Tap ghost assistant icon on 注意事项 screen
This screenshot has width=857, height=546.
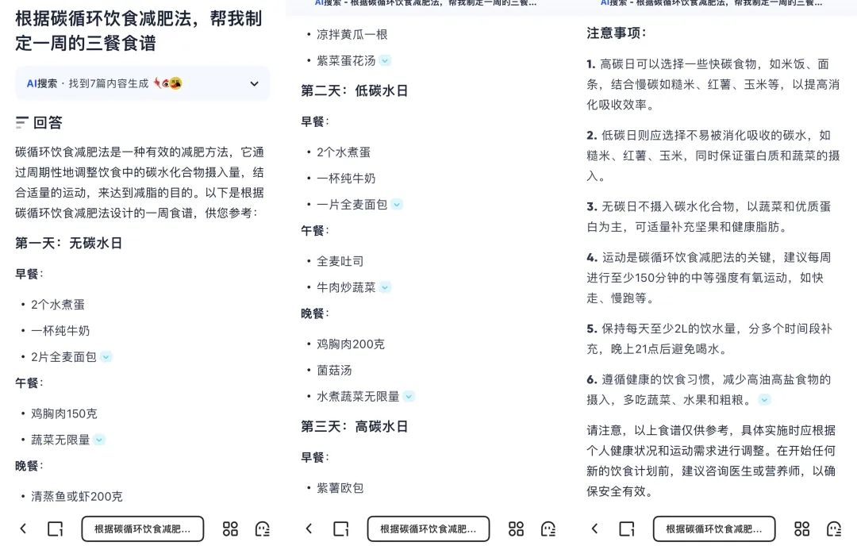[834, 529]
